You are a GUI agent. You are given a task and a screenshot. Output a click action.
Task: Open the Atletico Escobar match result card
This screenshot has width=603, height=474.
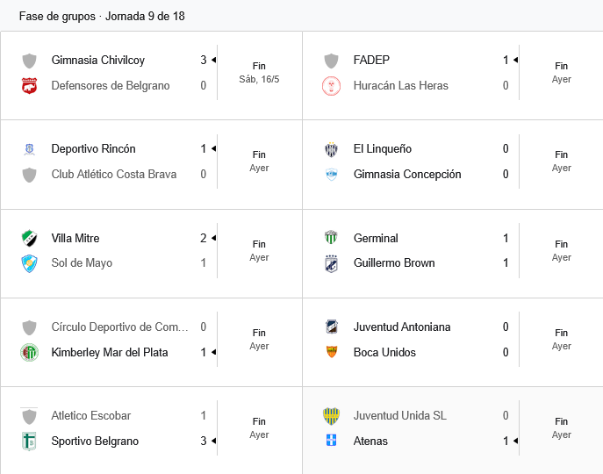pyautogui.click(x=151, y=428)
